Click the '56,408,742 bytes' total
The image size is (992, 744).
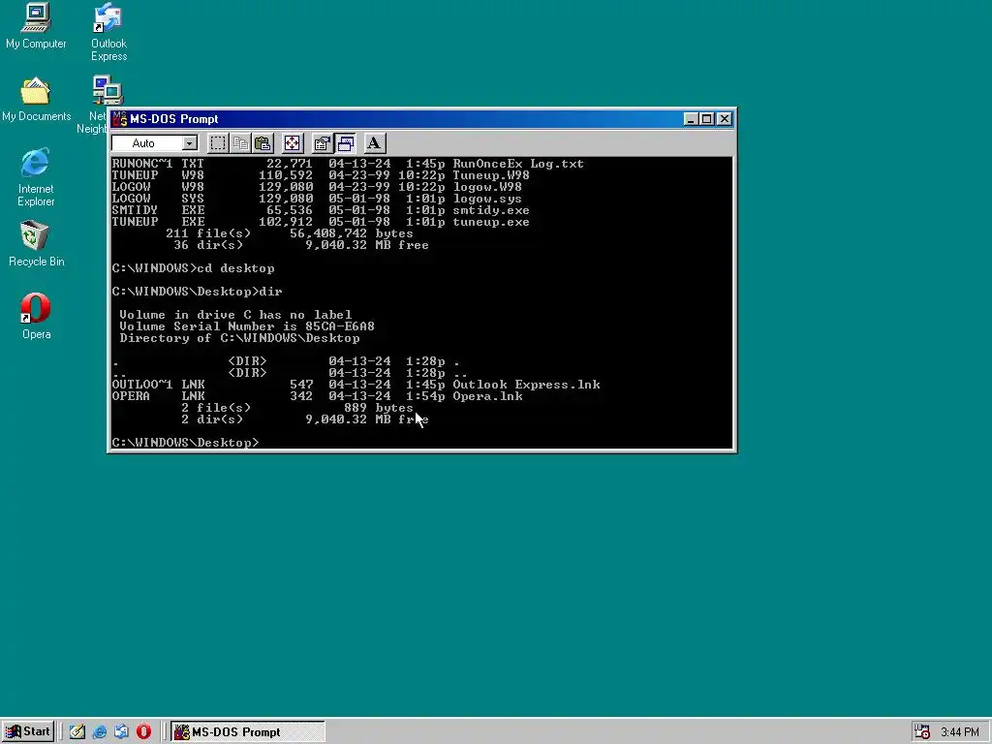pyautogui.click(x=351, y=233)
